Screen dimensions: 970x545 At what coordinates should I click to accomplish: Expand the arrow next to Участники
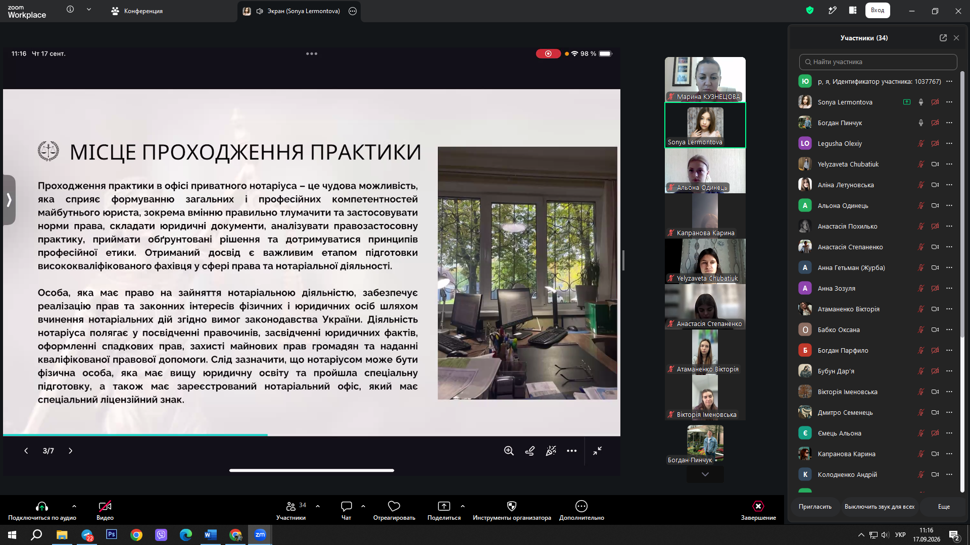(318, 506)
